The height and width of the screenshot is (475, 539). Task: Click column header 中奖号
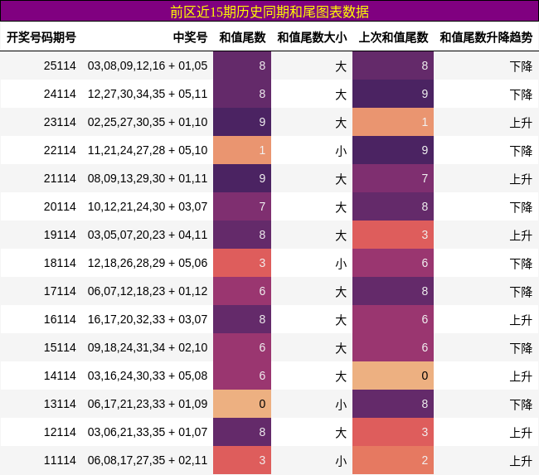(x=190, y=37)
